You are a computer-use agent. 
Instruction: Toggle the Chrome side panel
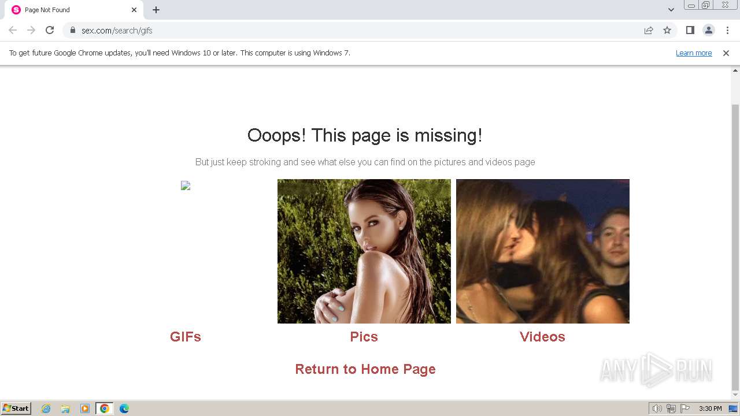coord(690,30)
